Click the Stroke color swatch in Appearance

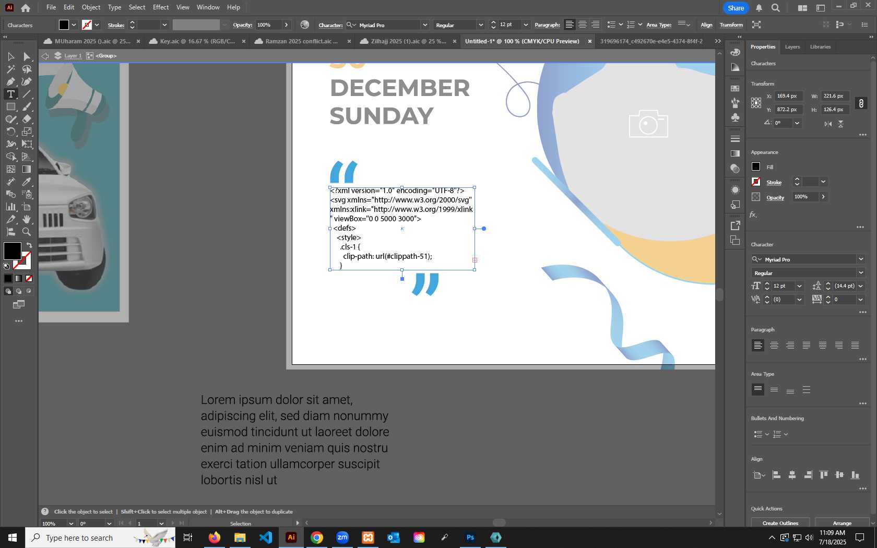(756, 182)
